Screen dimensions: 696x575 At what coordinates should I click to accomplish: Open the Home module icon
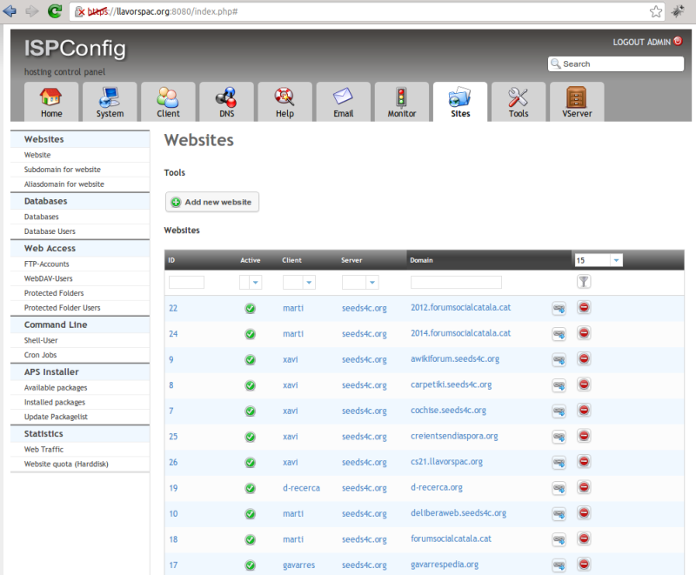(51, 97)
